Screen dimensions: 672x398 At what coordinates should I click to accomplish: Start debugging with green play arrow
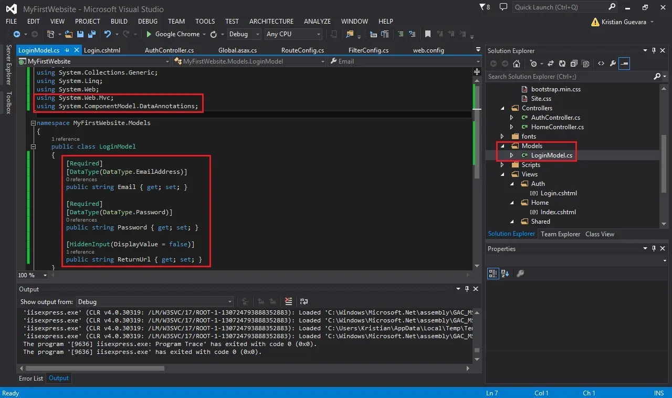[x=149, y=34]
